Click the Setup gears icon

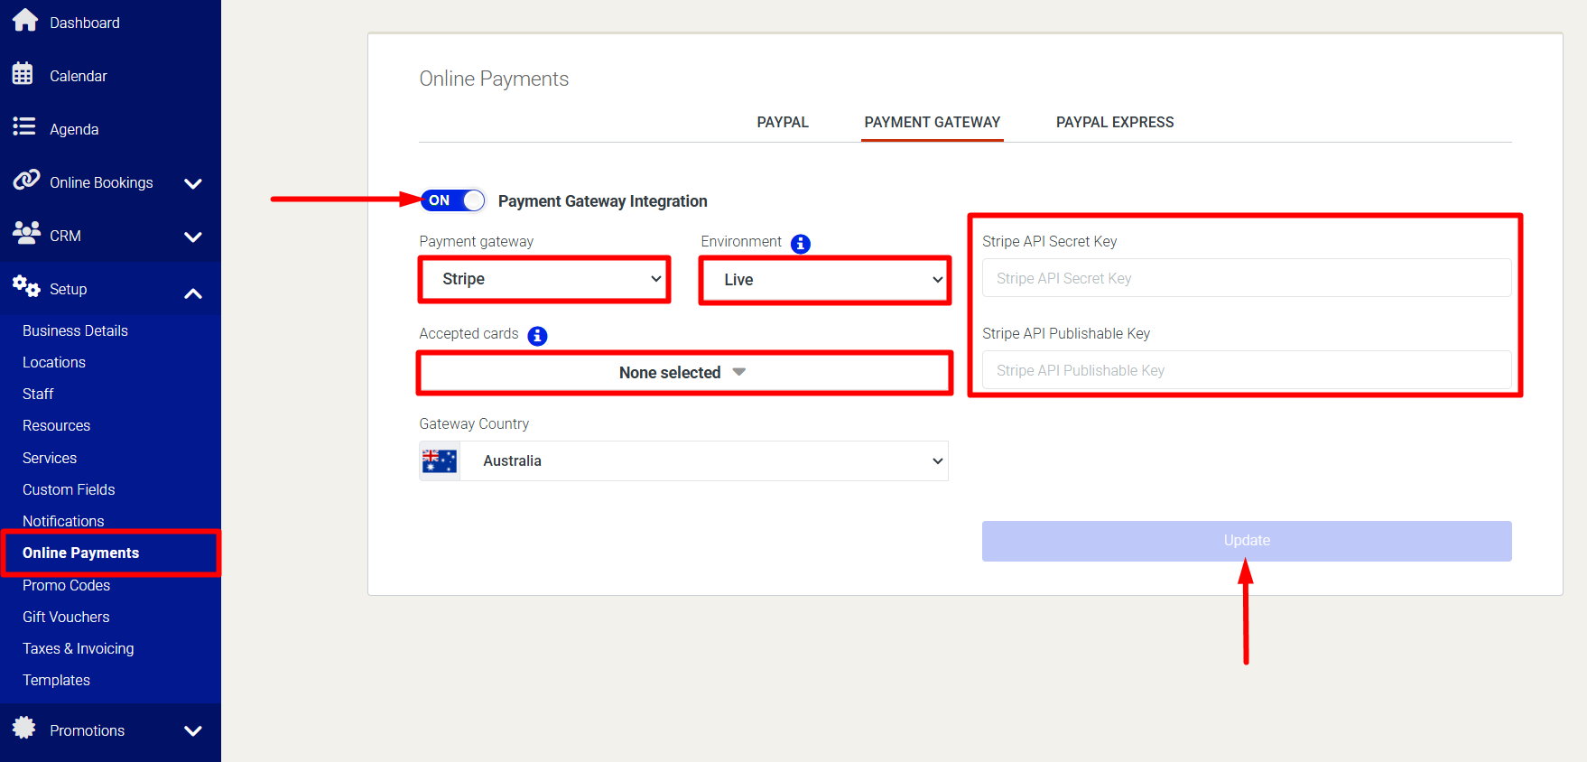26,286
